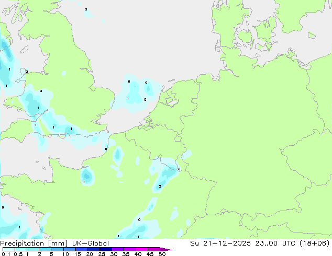The image size is (332, 256).
Task: Click the date 'Su 21-12-2025' text
Action: point(220,243)
